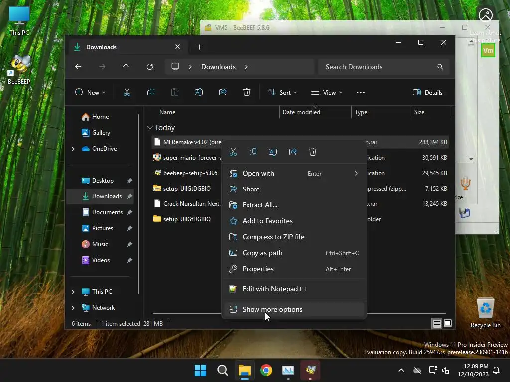Open Videos in quick access

click(x=101, y=260)
